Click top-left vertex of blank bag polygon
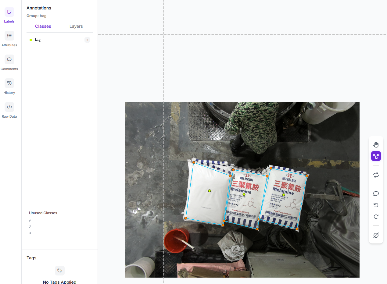 [x=194, y=162]
